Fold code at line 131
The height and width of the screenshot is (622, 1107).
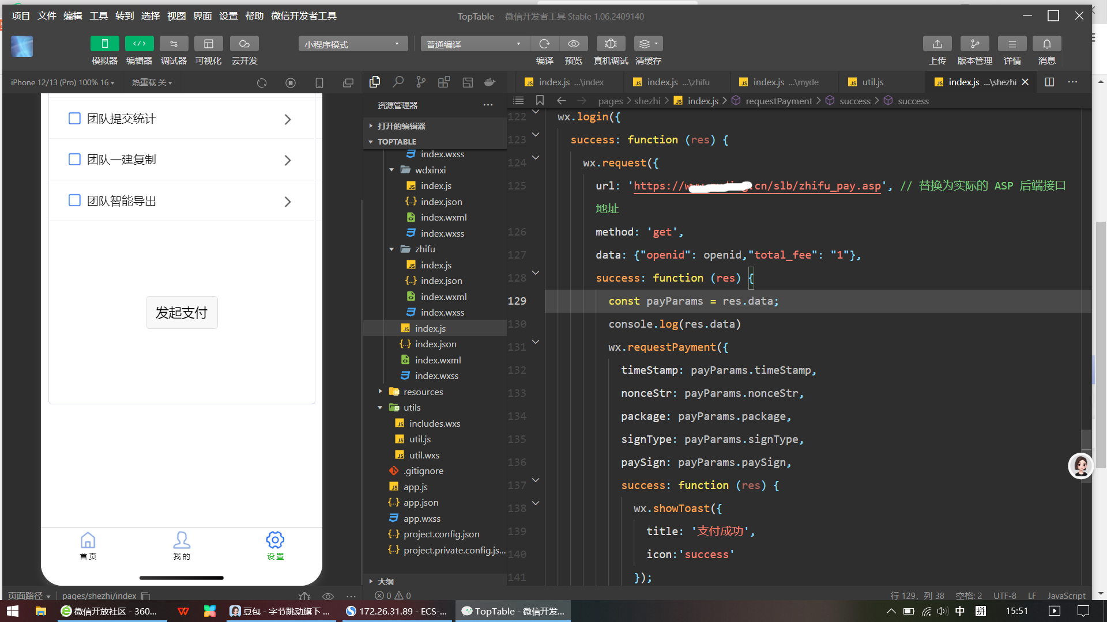tap(536, 342)
